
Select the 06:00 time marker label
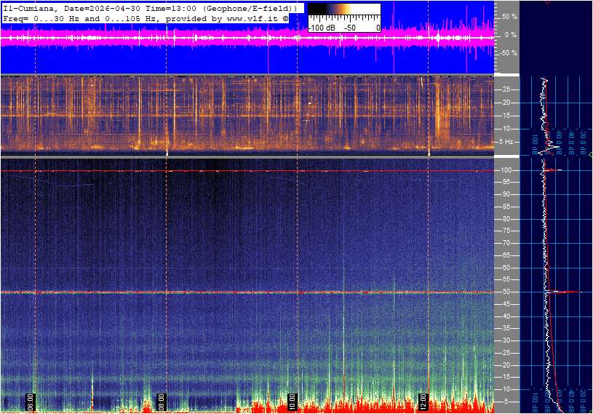pos(31,402)
